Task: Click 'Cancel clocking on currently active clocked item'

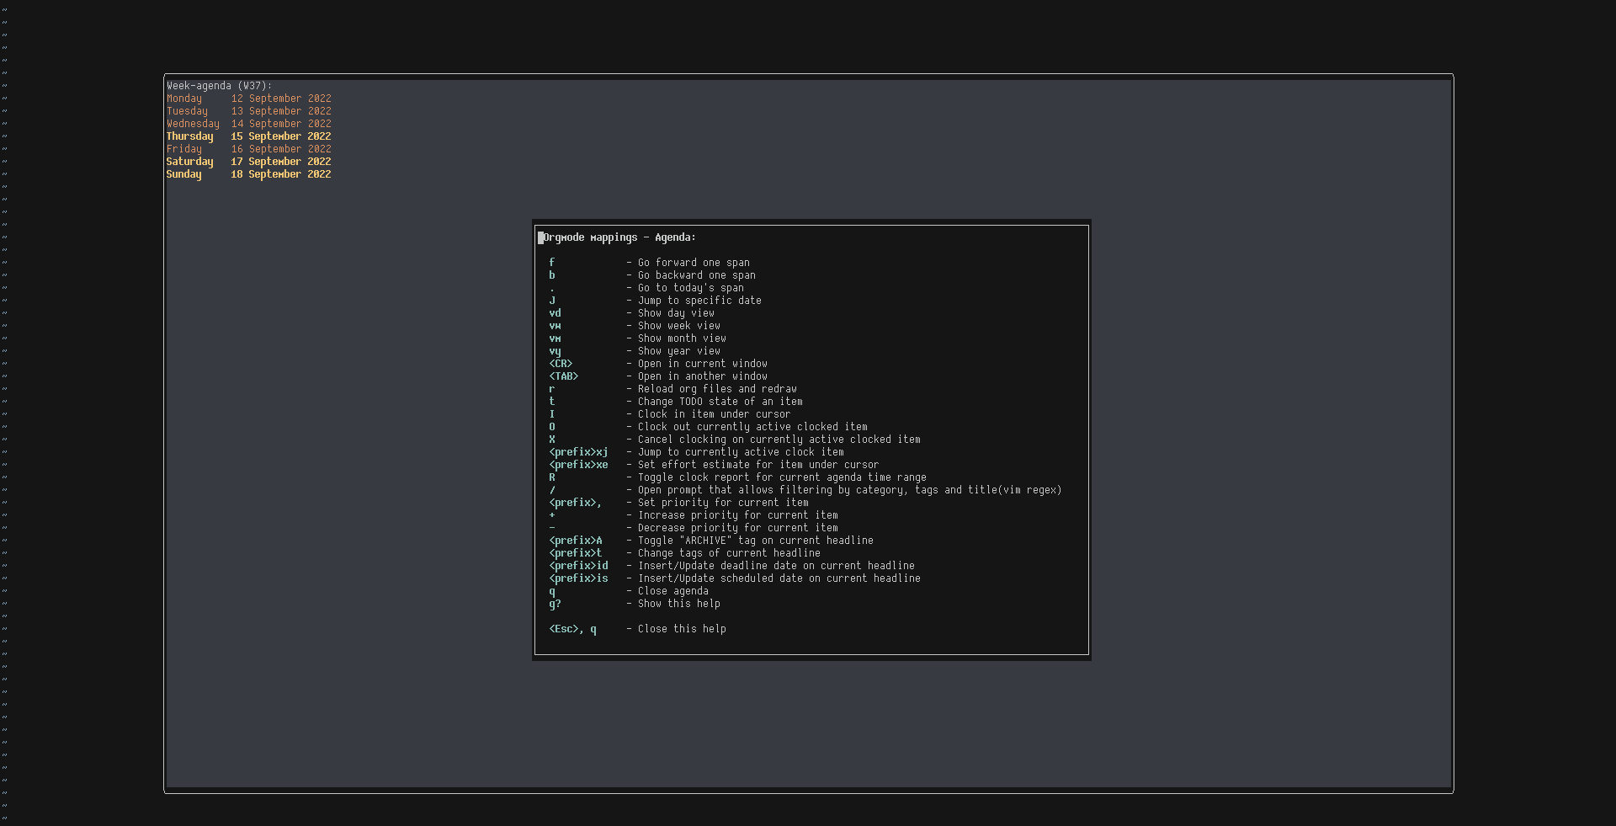Action: [x=735, y=440]
